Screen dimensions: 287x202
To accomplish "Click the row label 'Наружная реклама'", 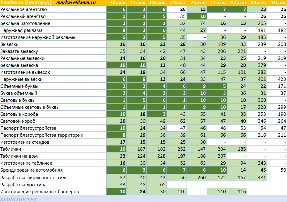I will point(21,30).
